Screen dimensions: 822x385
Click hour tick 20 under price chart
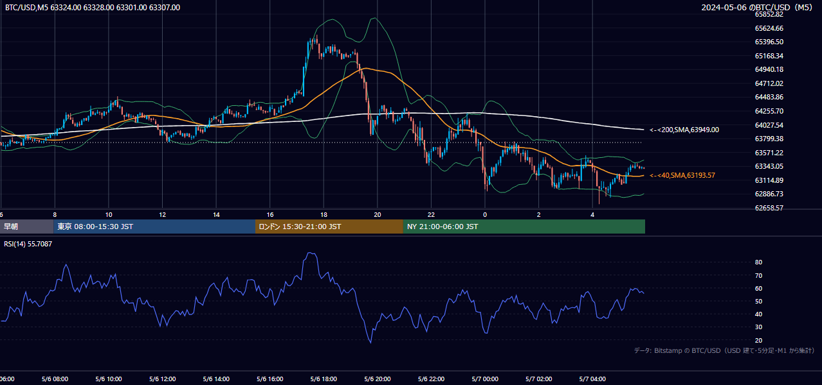coord(378,214)
